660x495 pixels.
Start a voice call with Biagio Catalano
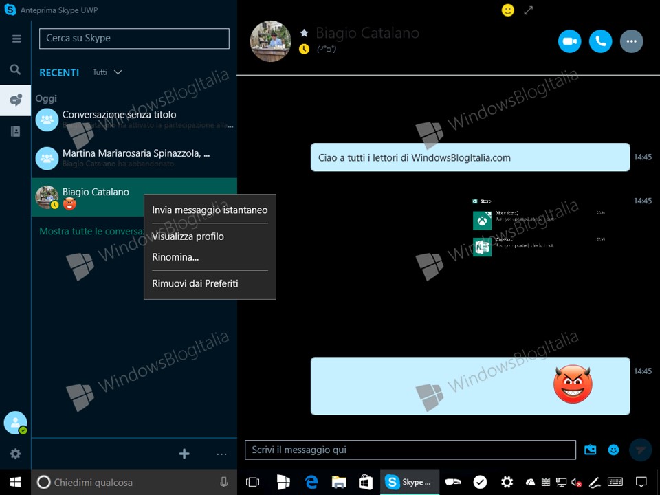tap(601, 41)
